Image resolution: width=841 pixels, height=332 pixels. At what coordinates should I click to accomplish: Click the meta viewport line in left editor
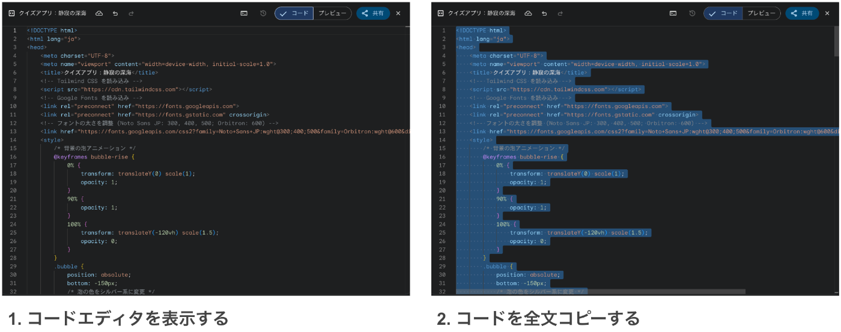[x=158, y=64]
